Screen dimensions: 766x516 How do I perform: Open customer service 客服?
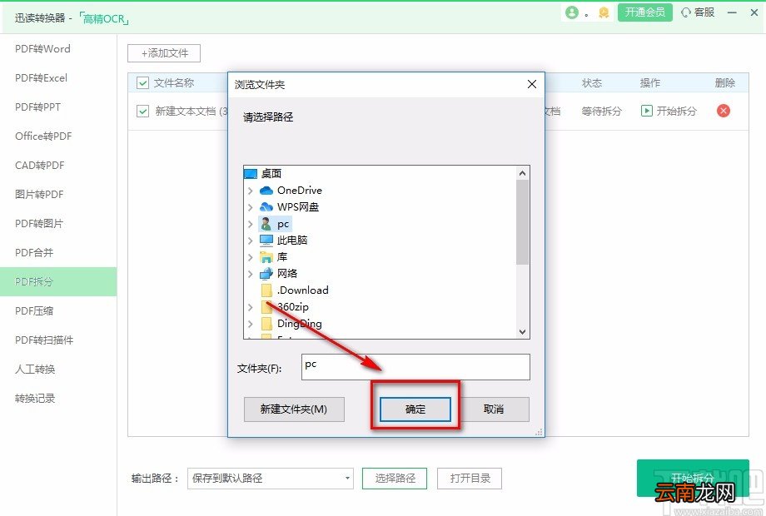point(698,12)
